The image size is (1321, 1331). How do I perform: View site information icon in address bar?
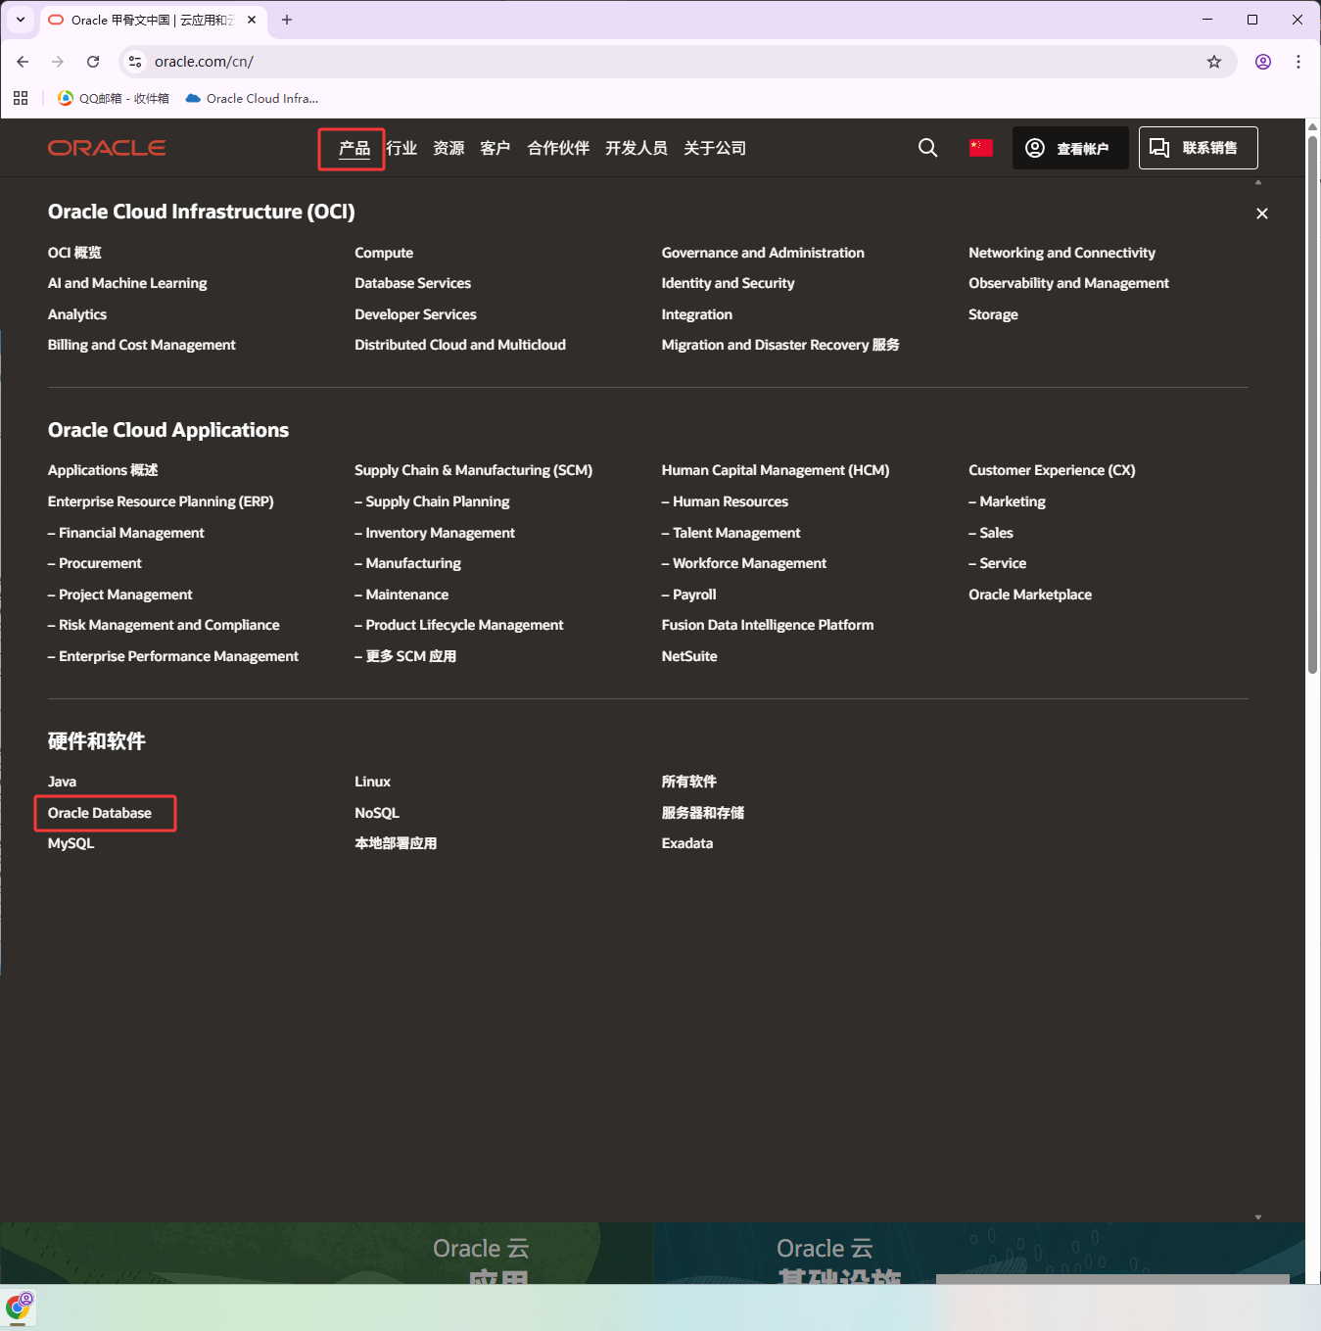[x=135, y=62]
